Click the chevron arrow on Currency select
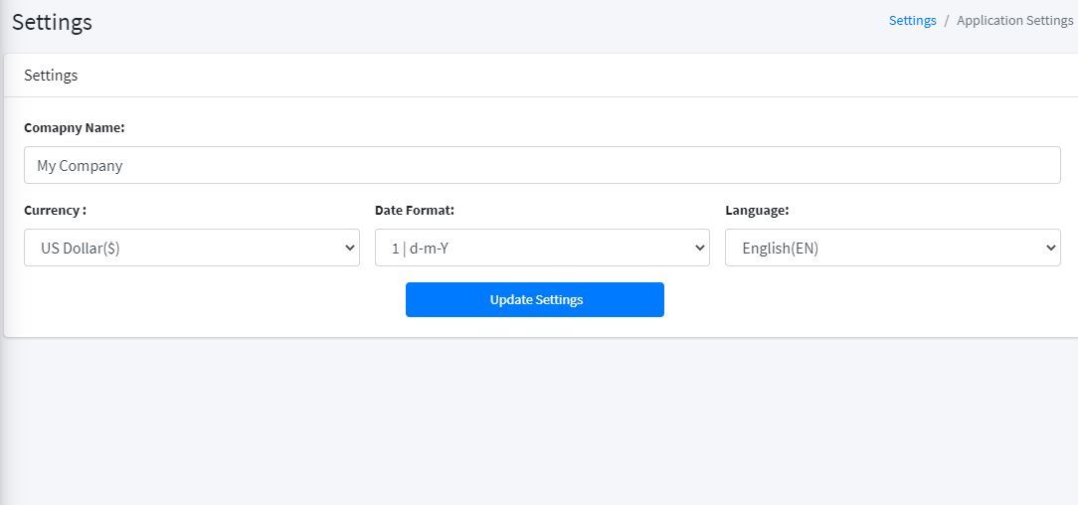Screen dimensions: 1078x505 pos(349,248)
